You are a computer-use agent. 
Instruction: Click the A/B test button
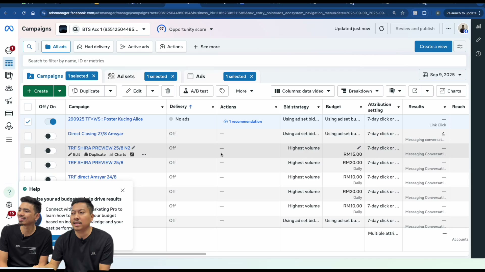tap(196, 91)
